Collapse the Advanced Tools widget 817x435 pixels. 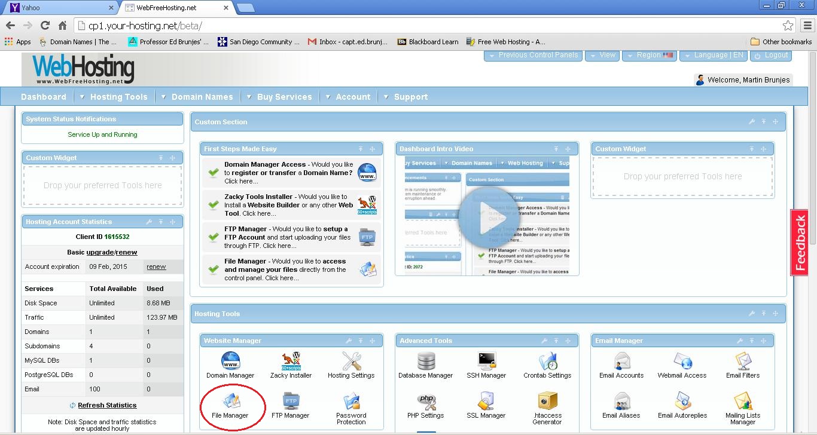point(556,341)
